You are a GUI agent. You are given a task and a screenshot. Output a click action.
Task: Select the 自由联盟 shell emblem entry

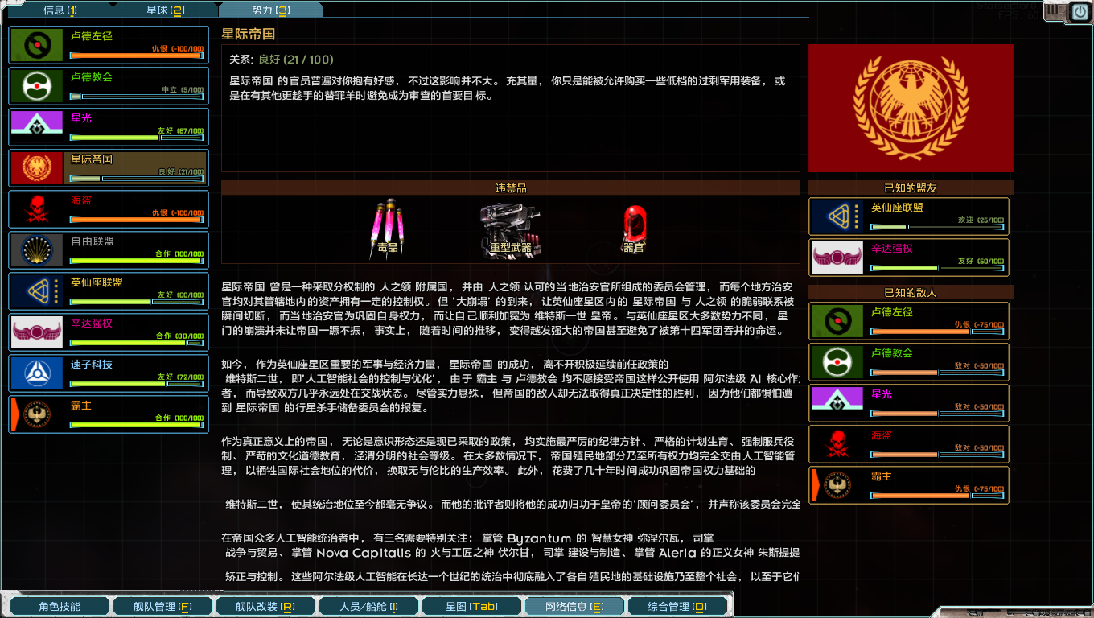36,249
